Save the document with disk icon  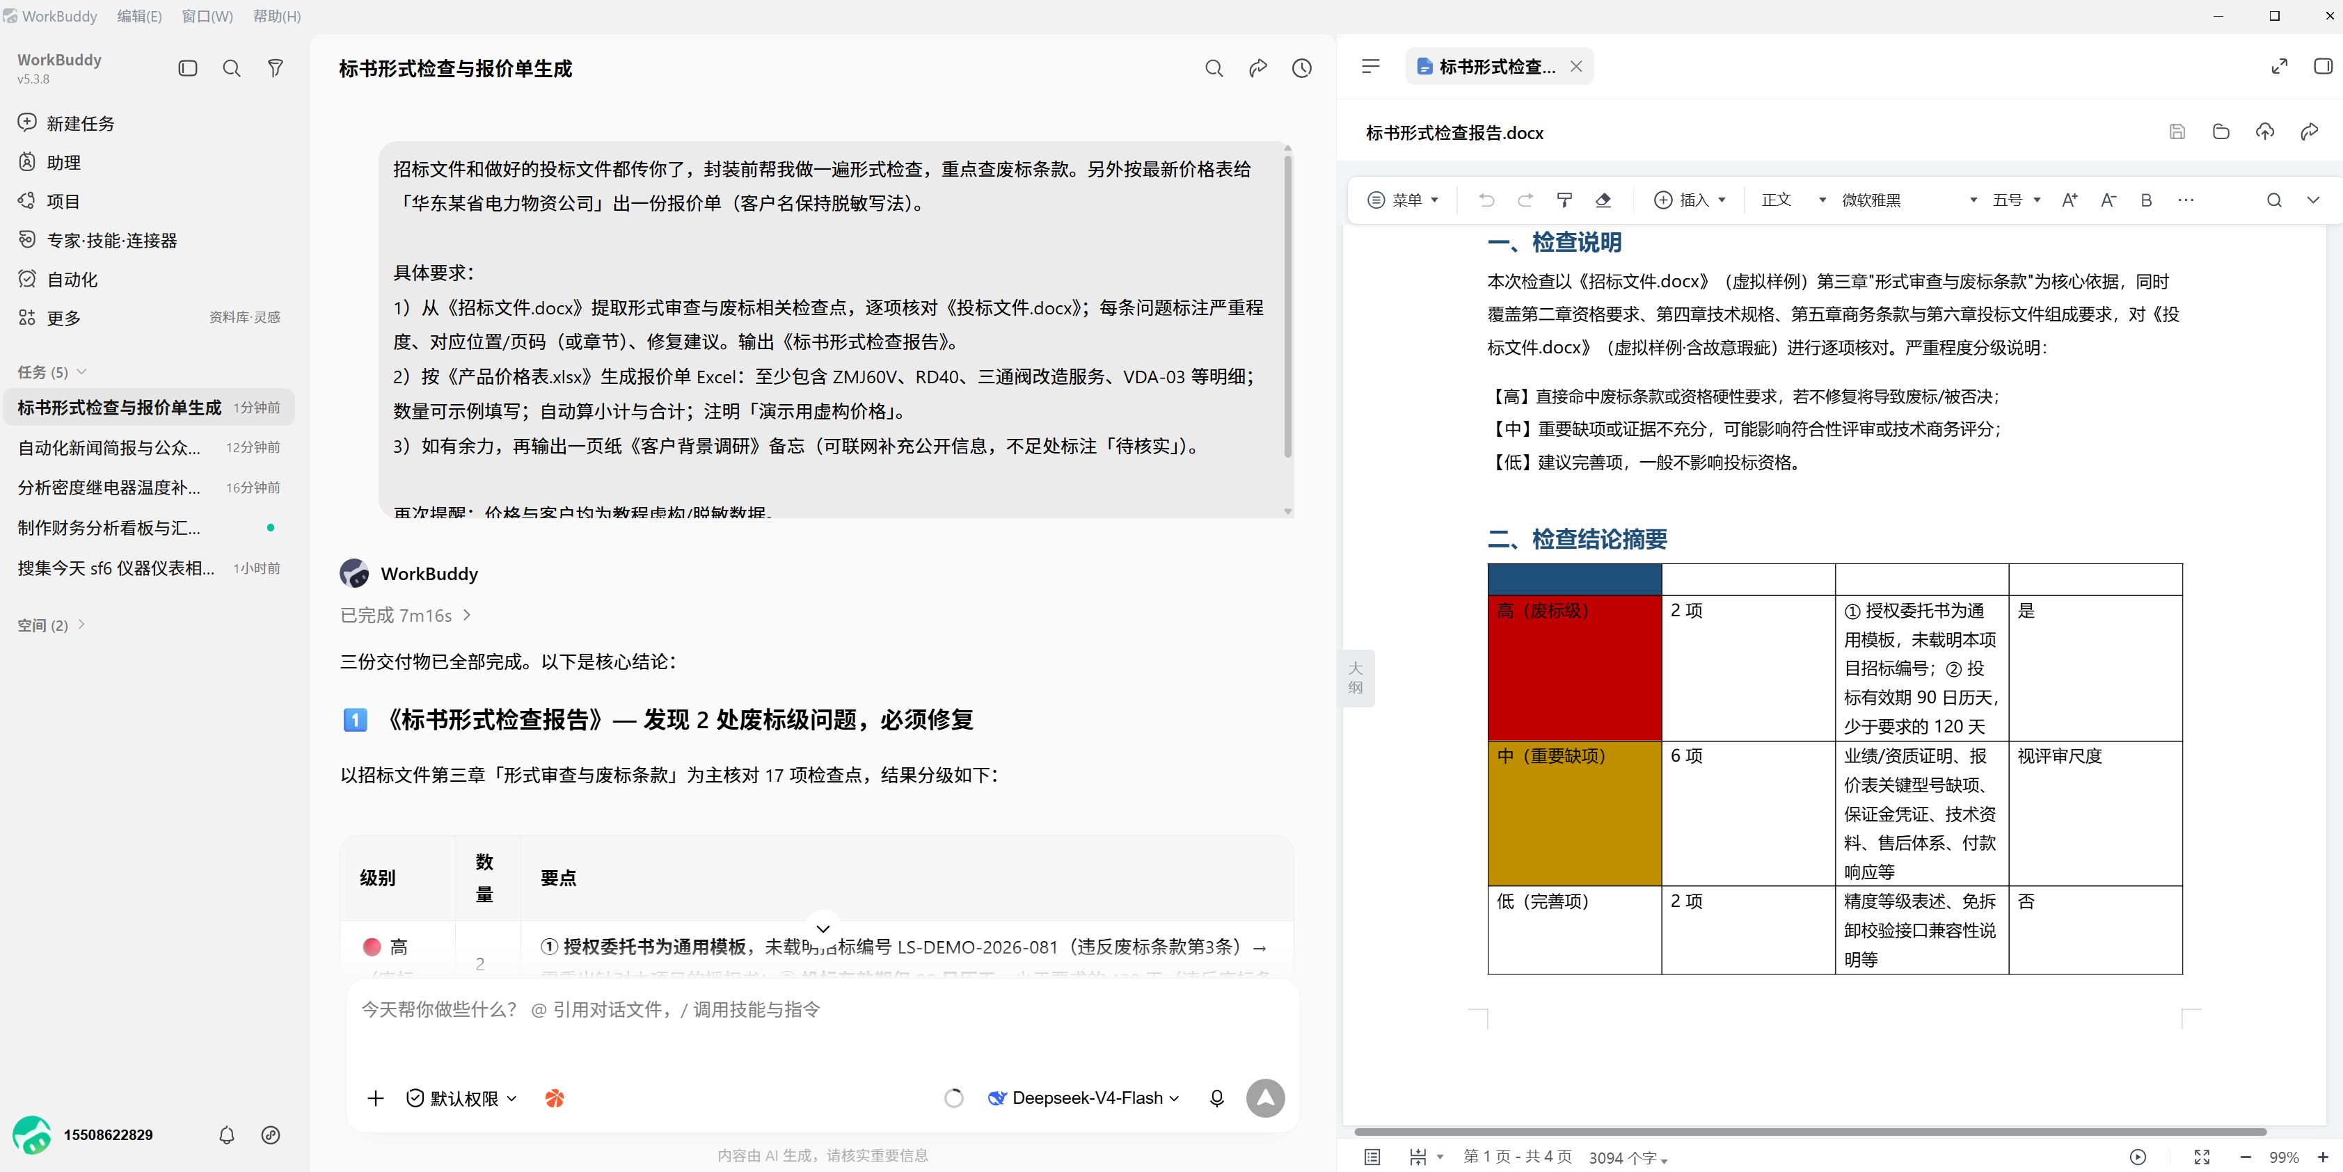coord(2177,132)
